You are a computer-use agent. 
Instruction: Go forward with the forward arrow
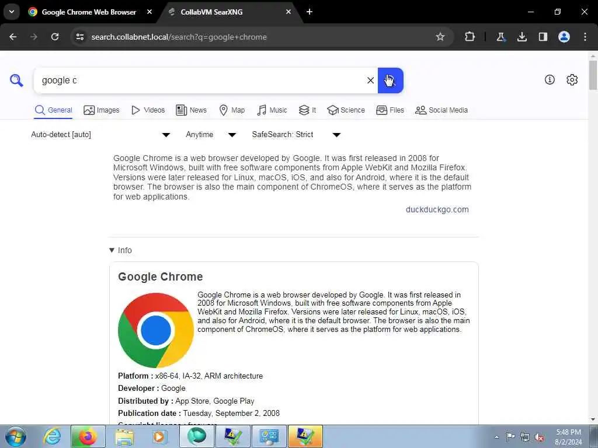pyautogui.click(x=34, y=37)
